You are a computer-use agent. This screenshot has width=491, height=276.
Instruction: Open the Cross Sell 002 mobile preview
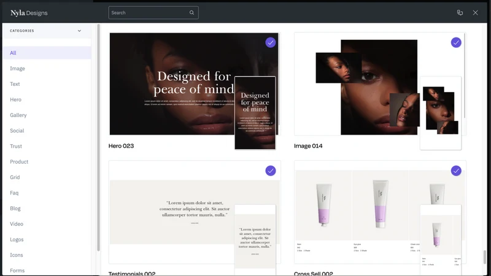(x=441, y=240)
